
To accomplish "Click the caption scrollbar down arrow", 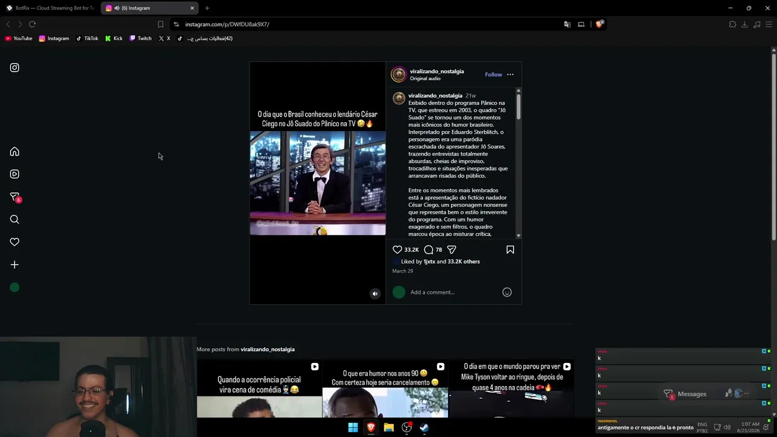I will tap(518, 235).
